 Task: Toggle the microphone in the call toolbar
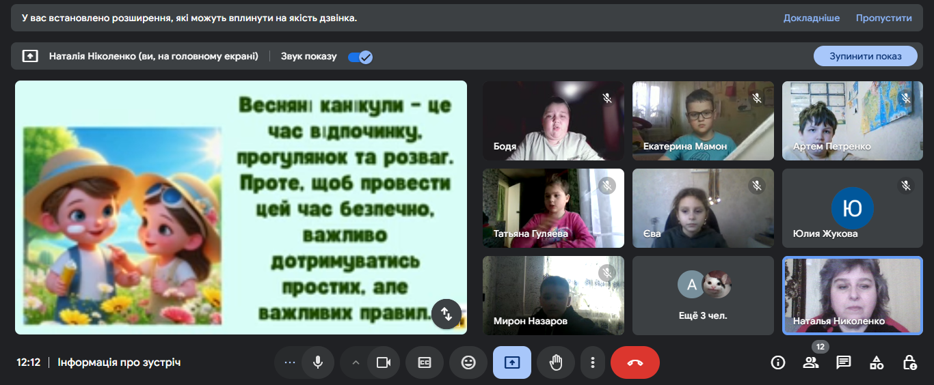(x=318, y=362)
